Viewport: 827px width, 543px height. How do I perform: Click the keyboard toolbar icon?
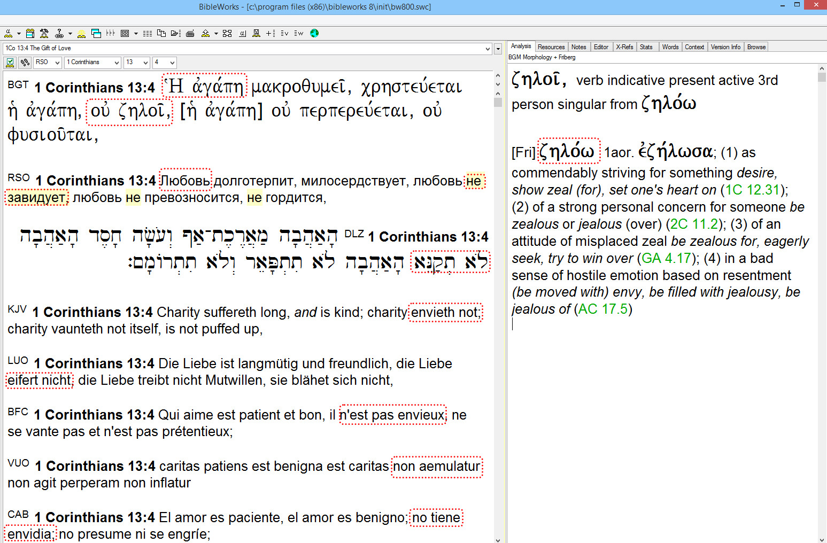coord(190,33)
